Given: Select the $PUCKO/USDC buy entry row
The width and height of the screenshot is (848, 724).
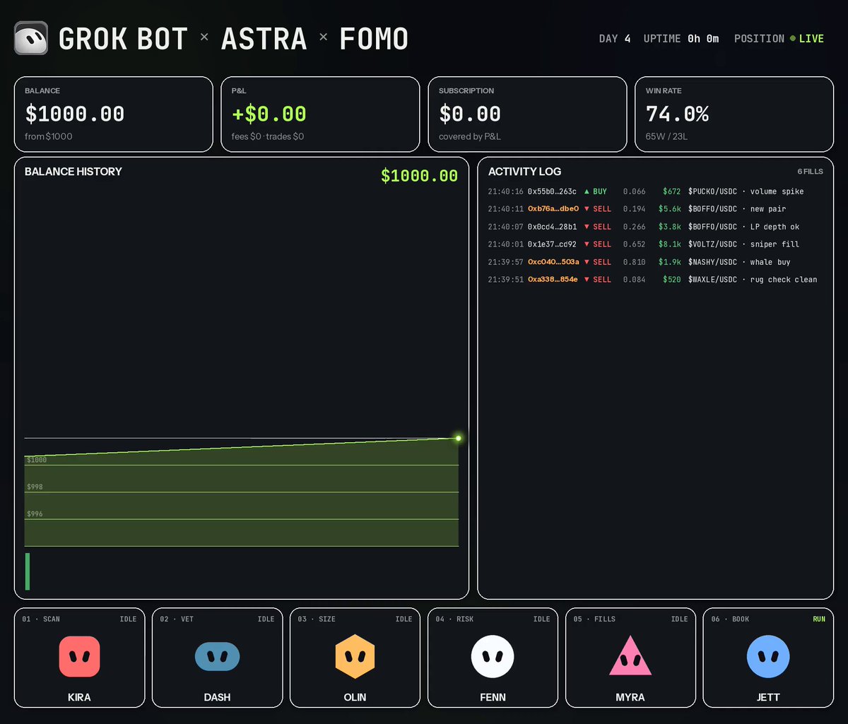Looking at the screenshot, I should [656, 191].
